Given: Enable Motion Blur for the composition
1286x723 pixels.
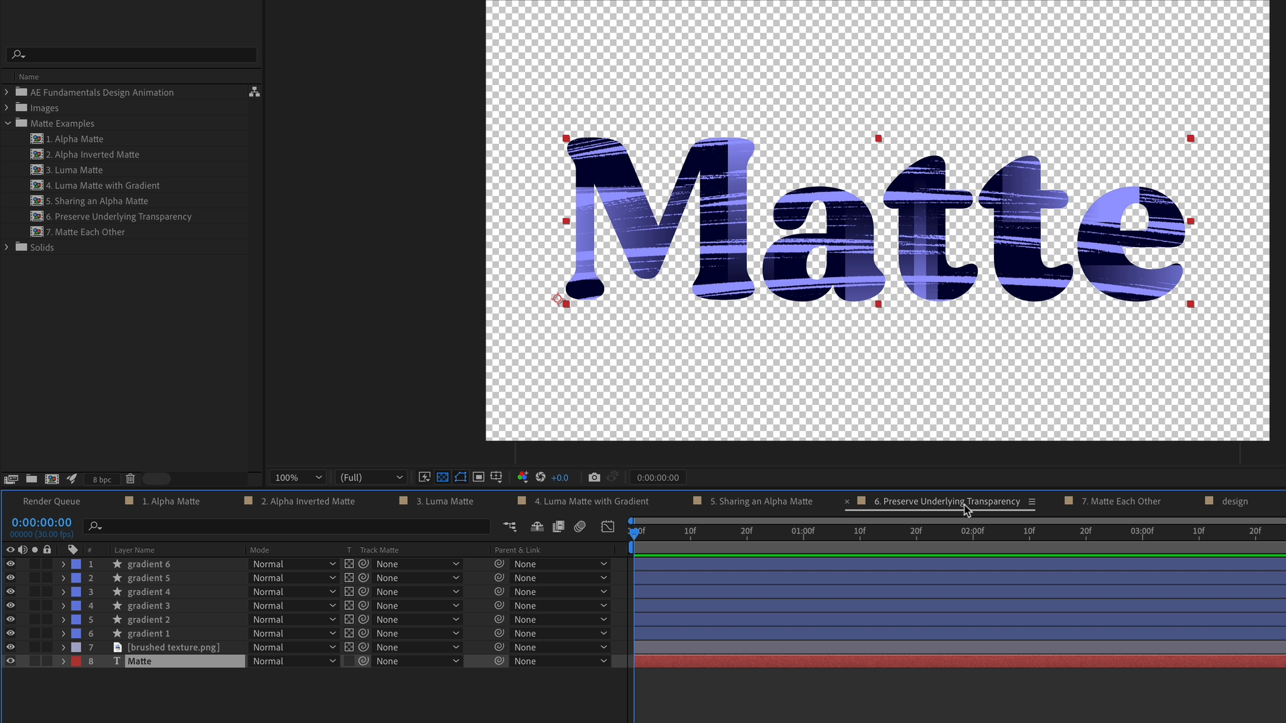Looking at the screenshot, I should [x=580, y=527].
